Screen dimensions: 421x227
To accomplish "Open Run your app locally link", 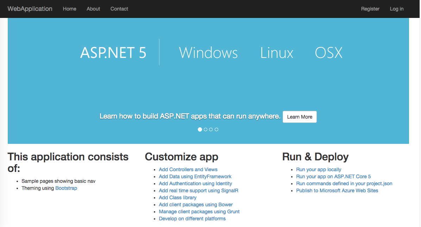I will pos(319,169).
